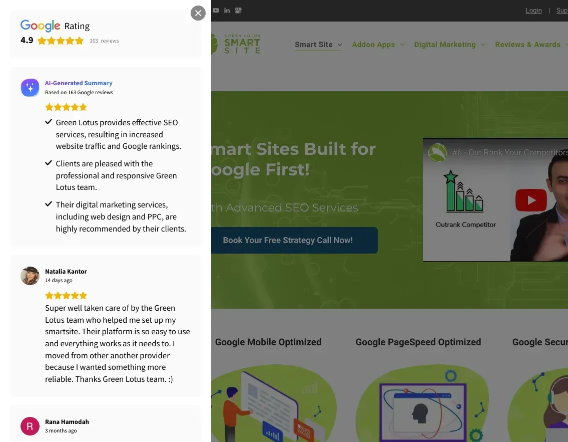Click the Google PageSpeed Optimized illustration
Viewport: 568px width, 442px height.
[422, 403]
